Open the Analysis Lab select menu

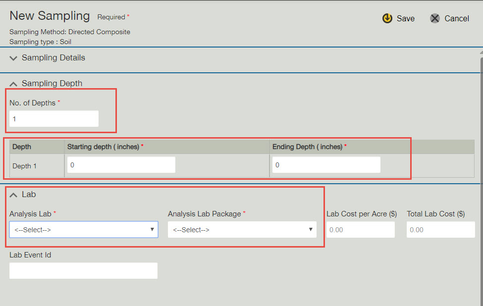pyautogui.click(x=83, y=229)
